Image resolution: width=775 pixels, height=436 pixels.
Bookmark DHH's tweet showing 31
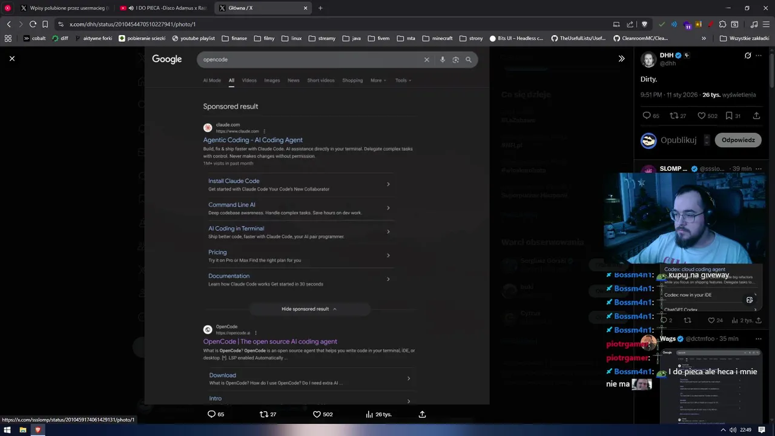[729, 116]
